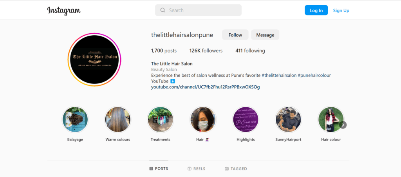The width and height of the screenshot is (401, 177).
Task: Show next highlights with right arrow
Action: [343, 125]
